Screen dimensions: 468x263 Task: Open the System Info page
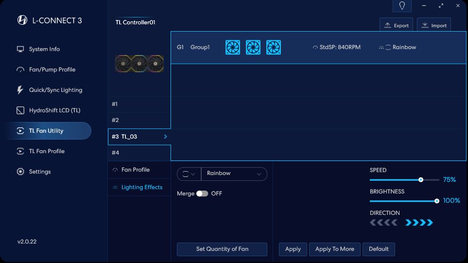point(44,49)
